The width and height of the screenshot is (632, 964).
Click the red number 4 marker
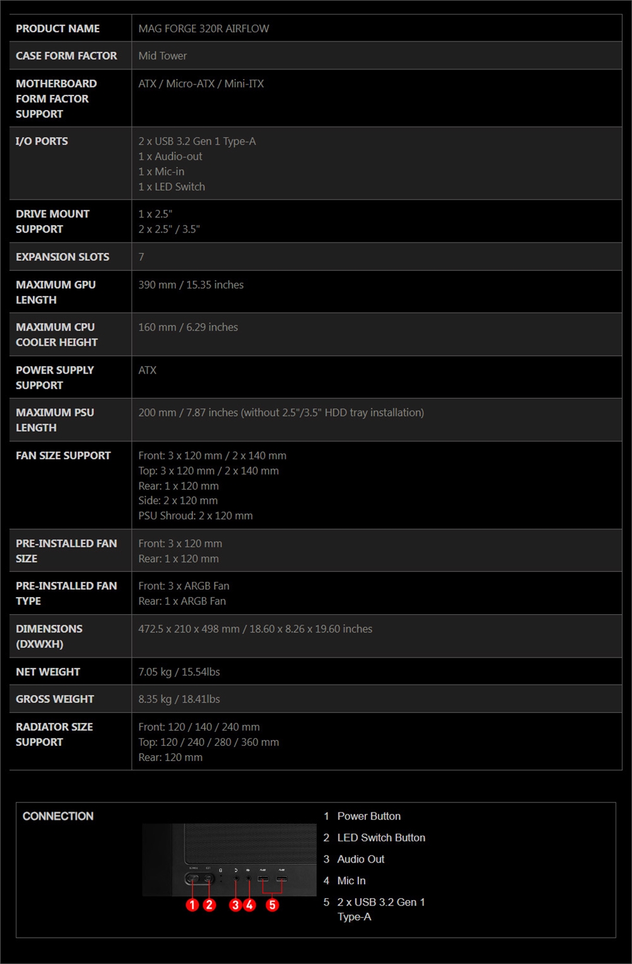click(x=250, y=905)
